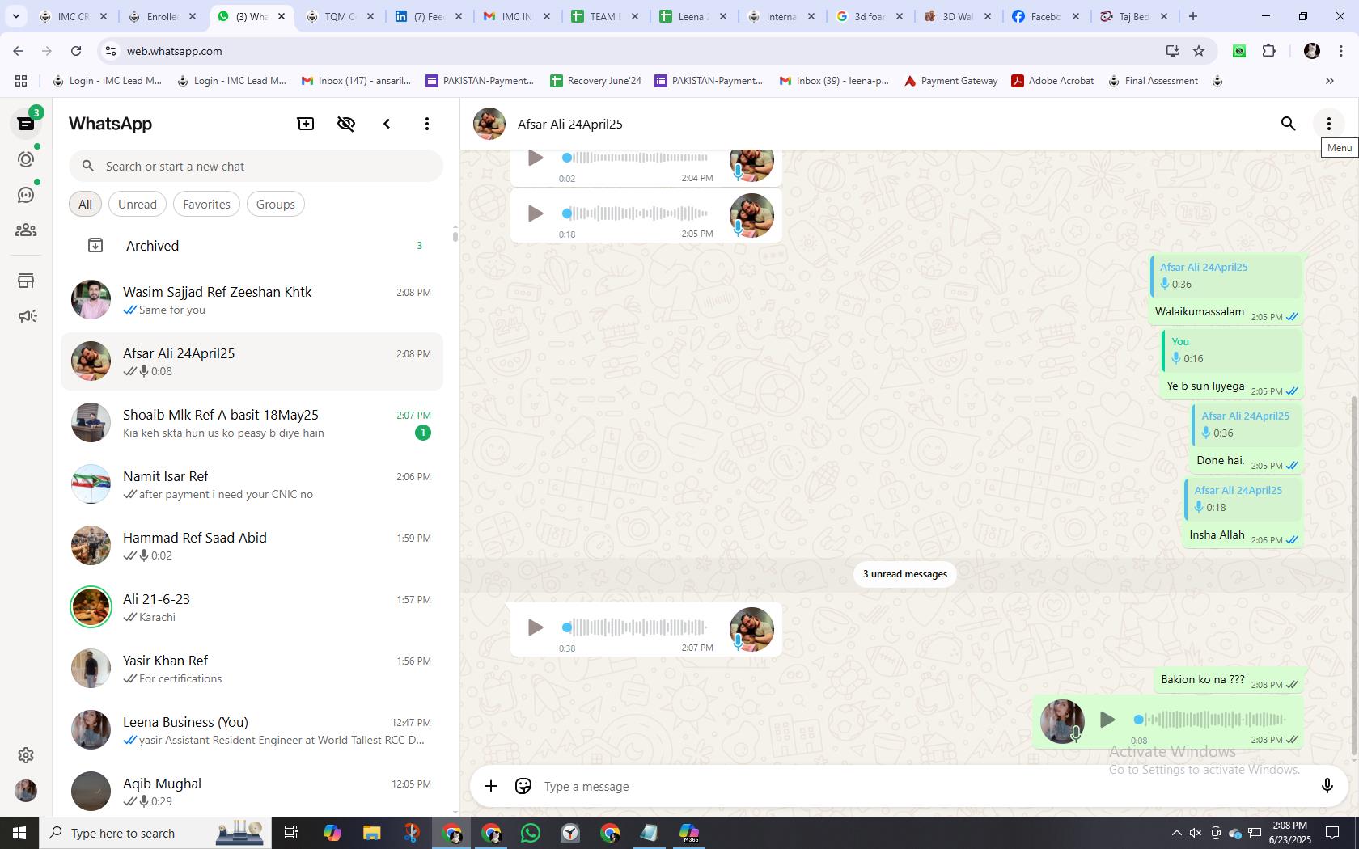This screenshot has height=849, width=1359.
Task: Open Adobe Acrobat bookmark
Action: (x=1052, y=81)
